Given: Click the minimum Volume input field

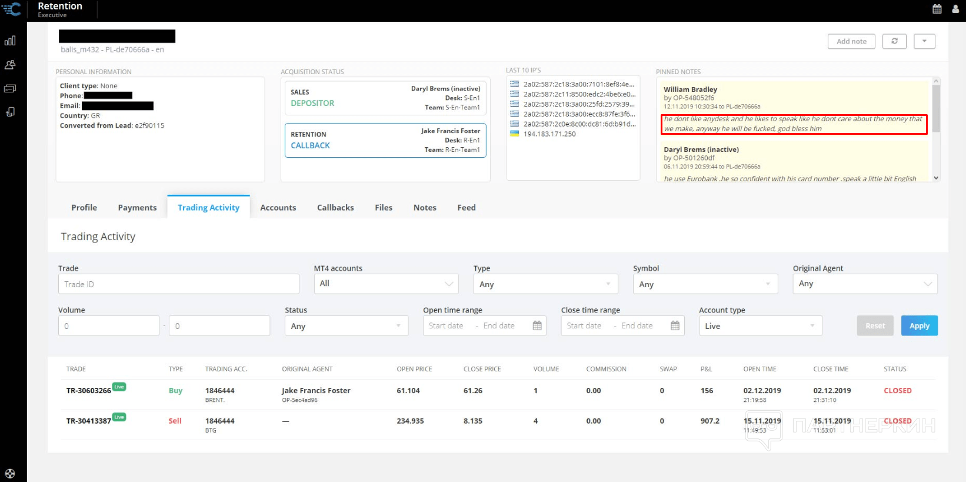Looking at the screenshot, I should tap(109, 325).
